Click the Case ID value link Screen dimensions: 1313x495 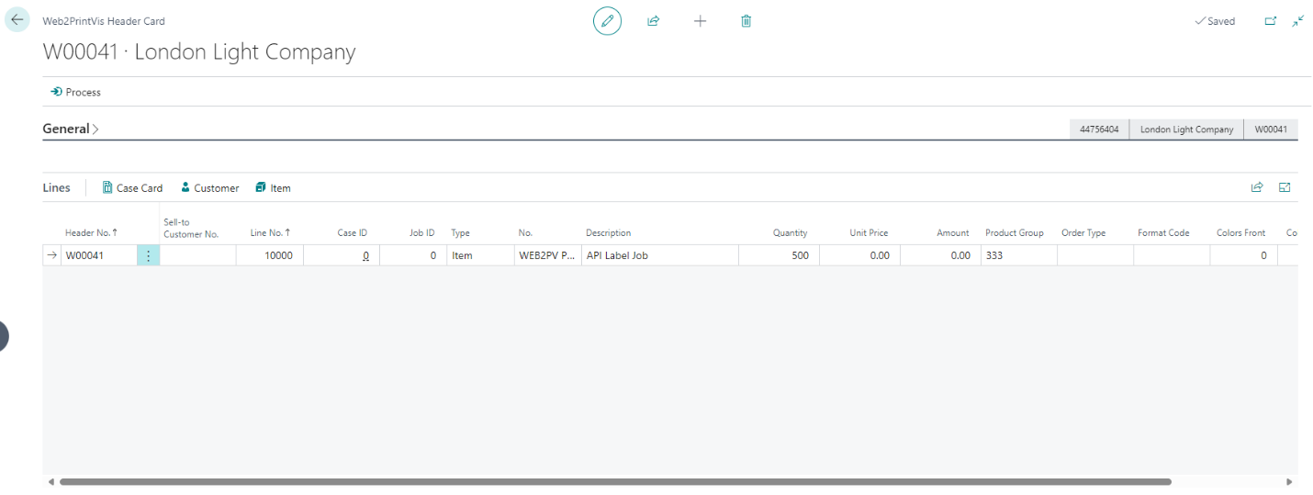(x=365, y=255)
